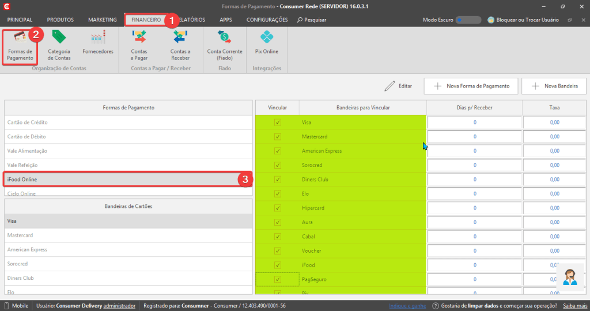Open the PRODUTOS ribbon tab
This screenshot has height=311, width=590.
[x=60, y=20]
